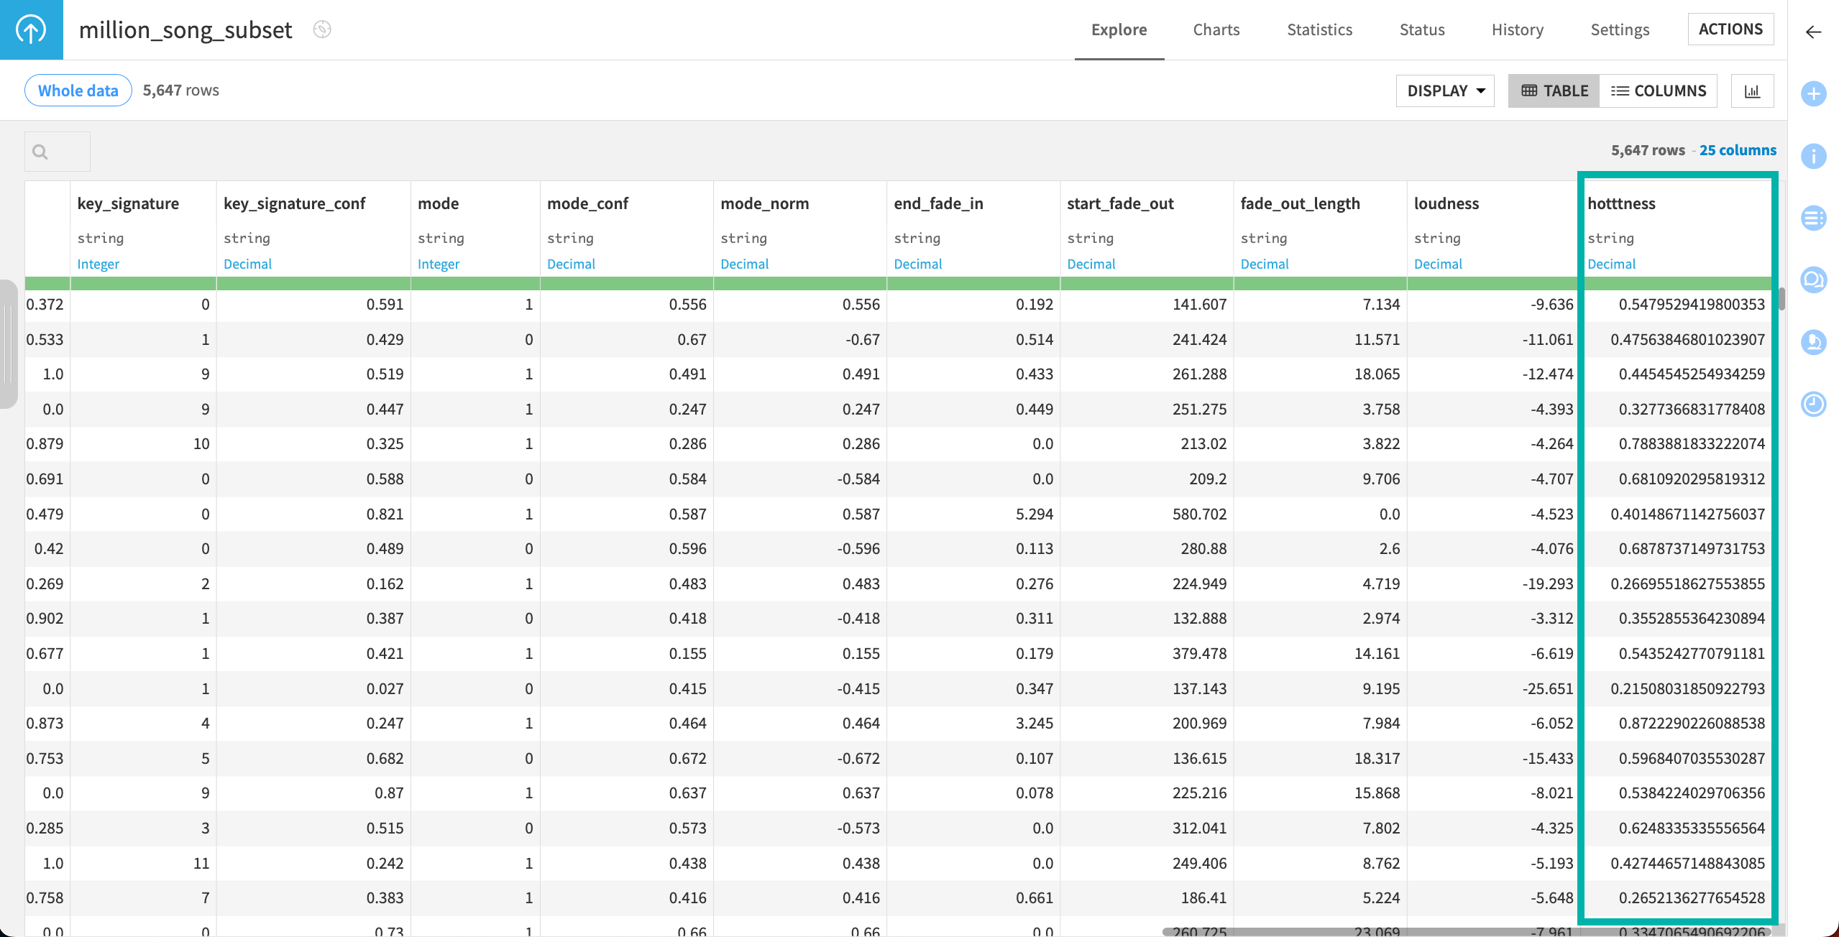Open the Statistics tab
Image resolution: width=1839 pixels, height=937 pixels.
[1319, 29]
